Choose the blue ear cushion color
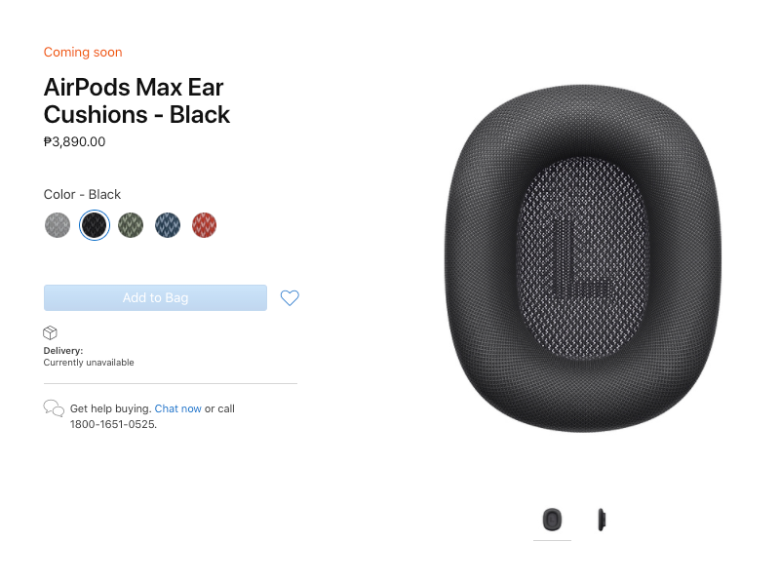Viewport: 780px width, 581px height. [x=168, y=225]
